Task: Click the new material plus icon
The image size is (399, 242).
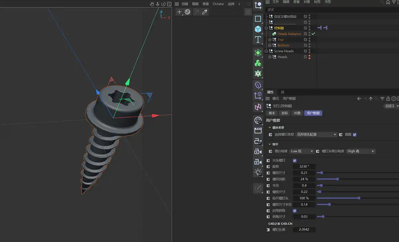Action: tap(179, 12)
